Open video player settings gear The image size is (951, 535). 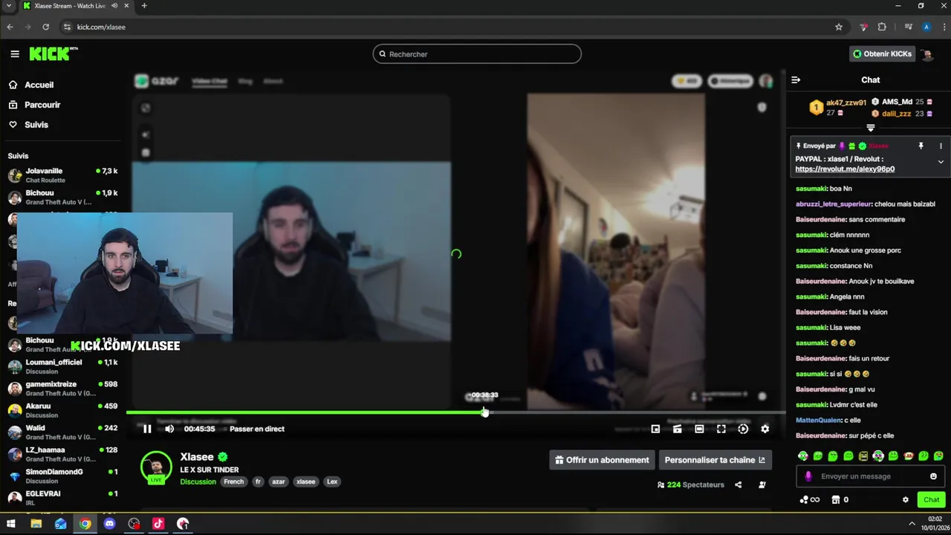(765, 429)
